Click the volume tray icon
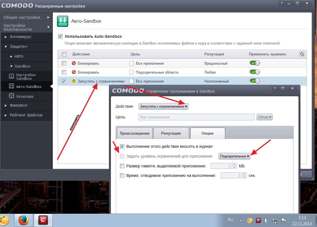This screenshot has height=227, width=317. 266,221
